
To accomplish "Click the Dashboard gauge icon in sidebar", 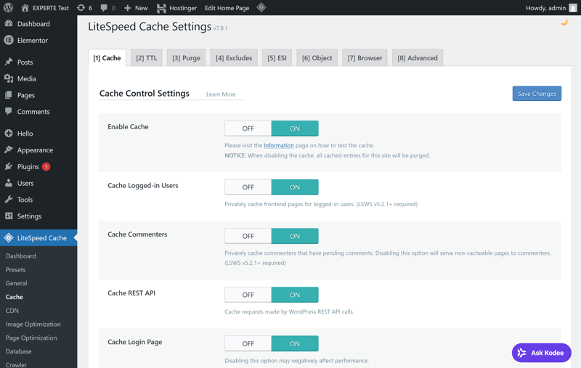I will pyautogui.click(x=9, y=23).
